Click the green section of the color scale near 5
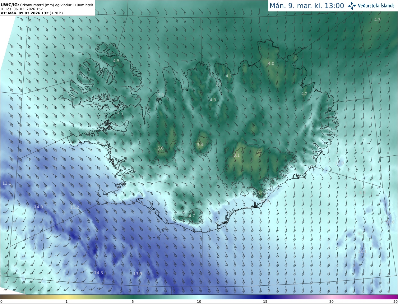This screenshot has height=304, width=398. coord(133,297)
